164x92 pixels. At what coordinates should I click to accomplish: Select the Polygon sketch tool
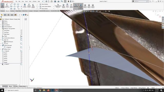click(x=15, y=9)
